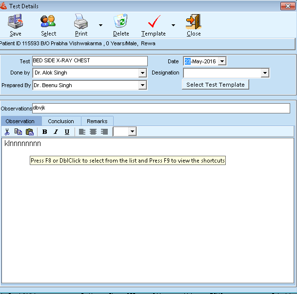Switch to the Conclusion tab
This screenshot has height=294, width=297.
61,121
